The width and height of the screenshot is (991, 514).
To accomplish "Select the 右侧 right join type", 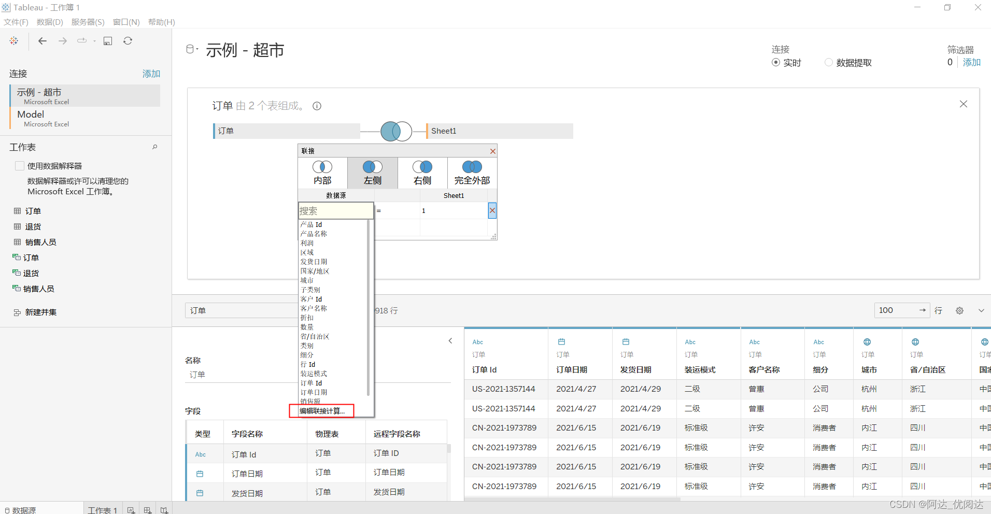I will coord(422,173).
